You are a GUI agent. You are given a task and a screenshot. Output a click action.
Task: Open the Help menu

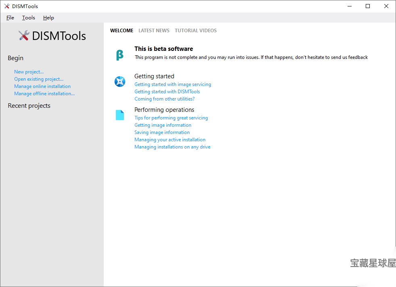pos(48,18)
